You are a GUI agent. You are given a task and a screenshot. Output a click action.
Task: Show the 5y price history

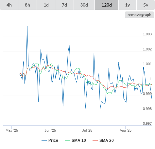(x=146, y=5)
